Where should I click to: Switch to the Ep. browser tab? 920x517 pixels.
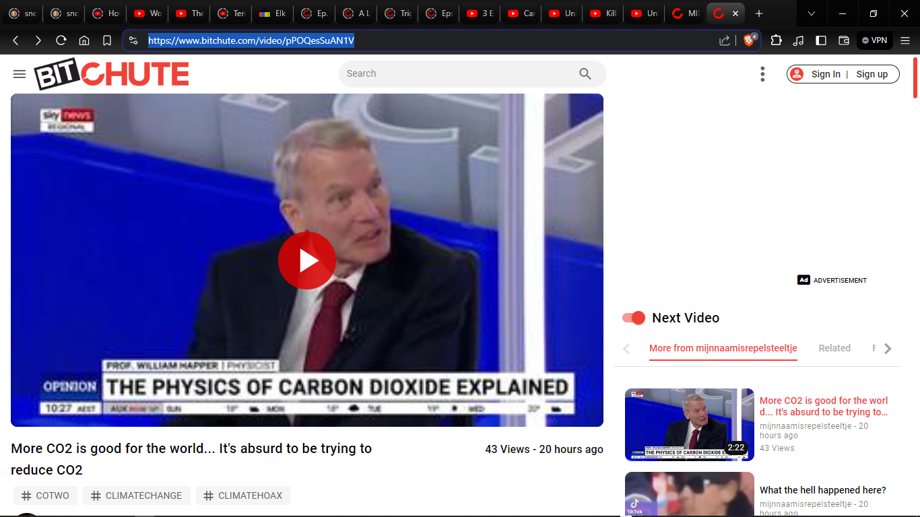pos(315,13)
